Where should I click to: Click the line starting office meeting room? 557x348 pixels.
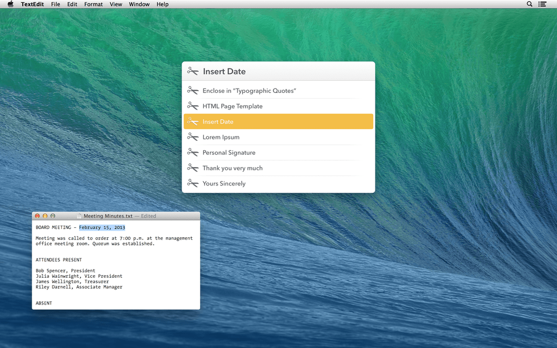tap(95, 244)
